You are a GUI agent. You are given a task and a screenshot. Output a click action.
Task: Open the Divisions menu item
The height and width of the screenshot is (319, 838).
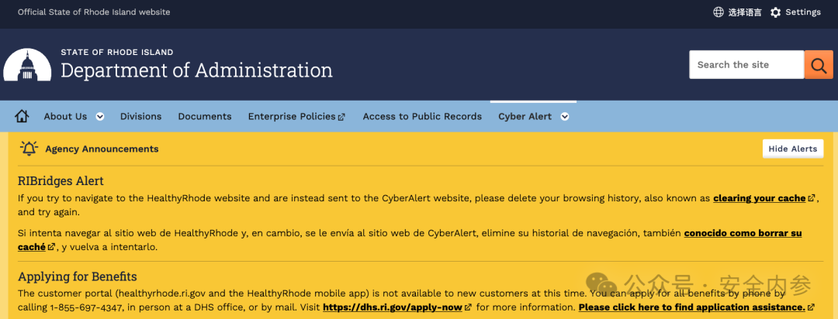click(140, 116)
